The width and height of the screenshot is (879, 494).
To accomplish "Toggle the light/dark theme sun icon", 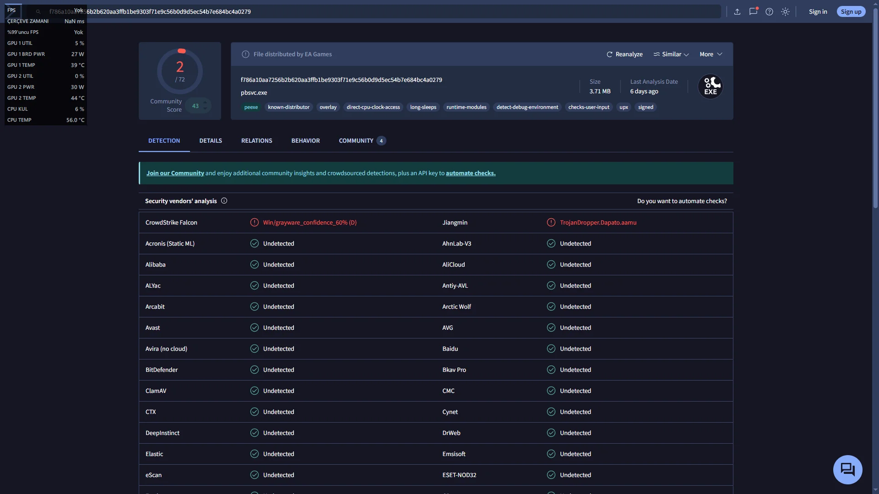I will [785, 12].
